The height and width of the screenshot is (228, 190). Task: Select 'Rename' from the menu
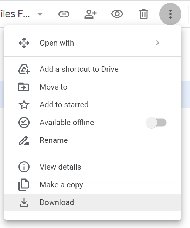[x=93, y=140]
